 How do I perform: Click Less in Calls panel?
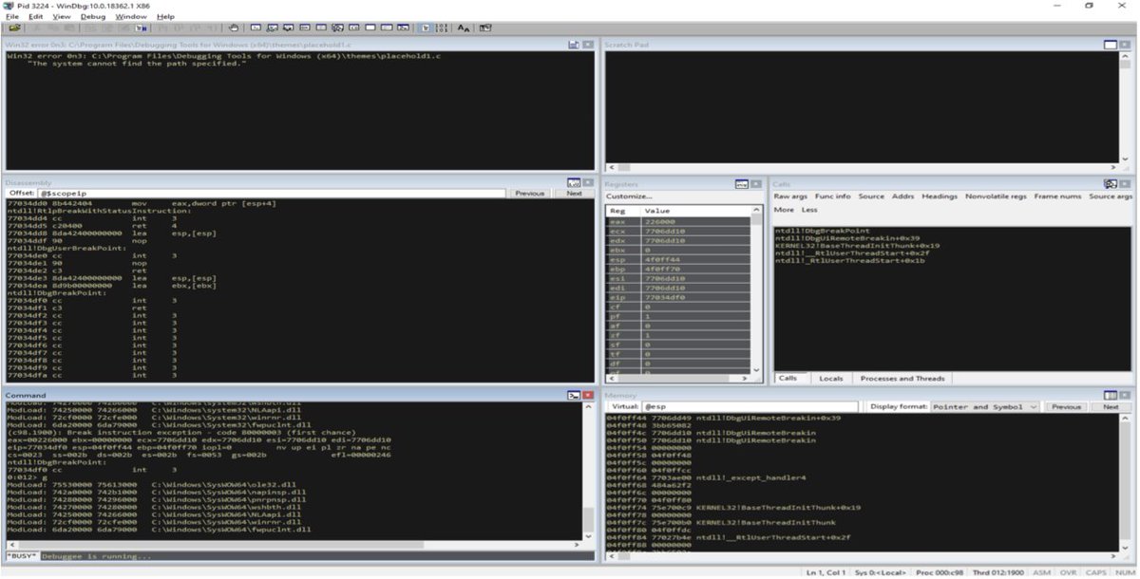[x=809, y=209]
